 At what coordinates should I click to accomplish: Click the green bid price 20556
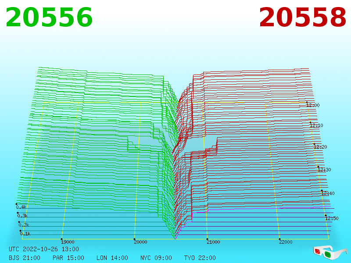(49, 17)
